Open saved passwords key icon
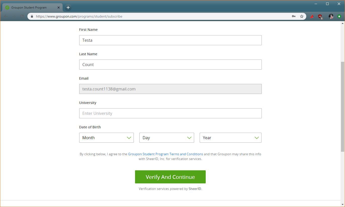Screen dimensions: 345x207 pos(293,16)
